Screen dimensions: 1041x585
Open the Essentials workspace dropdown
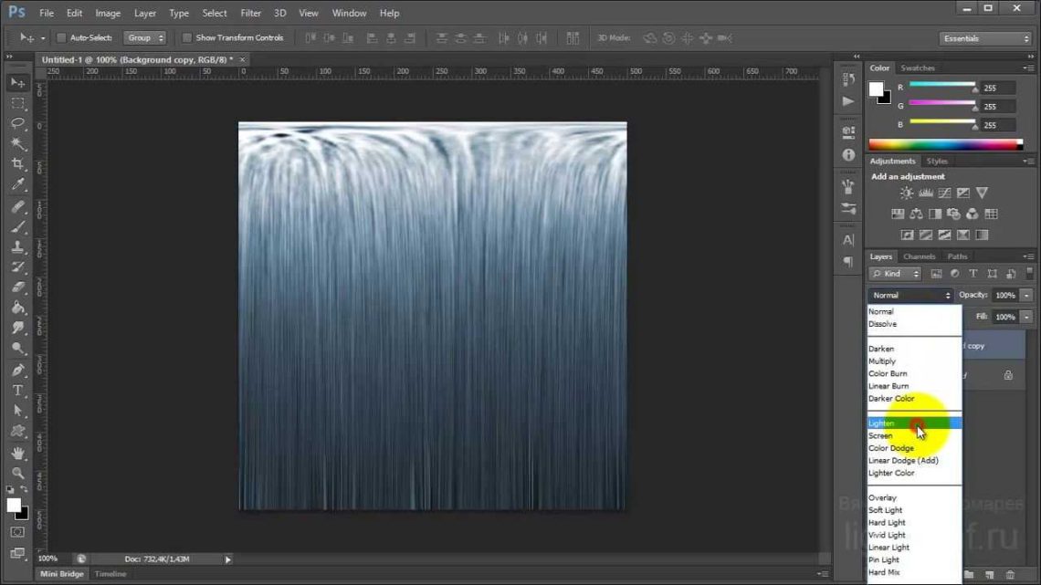985,38
